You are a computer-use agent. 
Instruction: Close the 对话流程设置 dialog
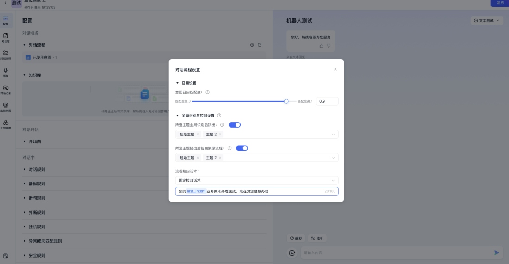(335, 69)
